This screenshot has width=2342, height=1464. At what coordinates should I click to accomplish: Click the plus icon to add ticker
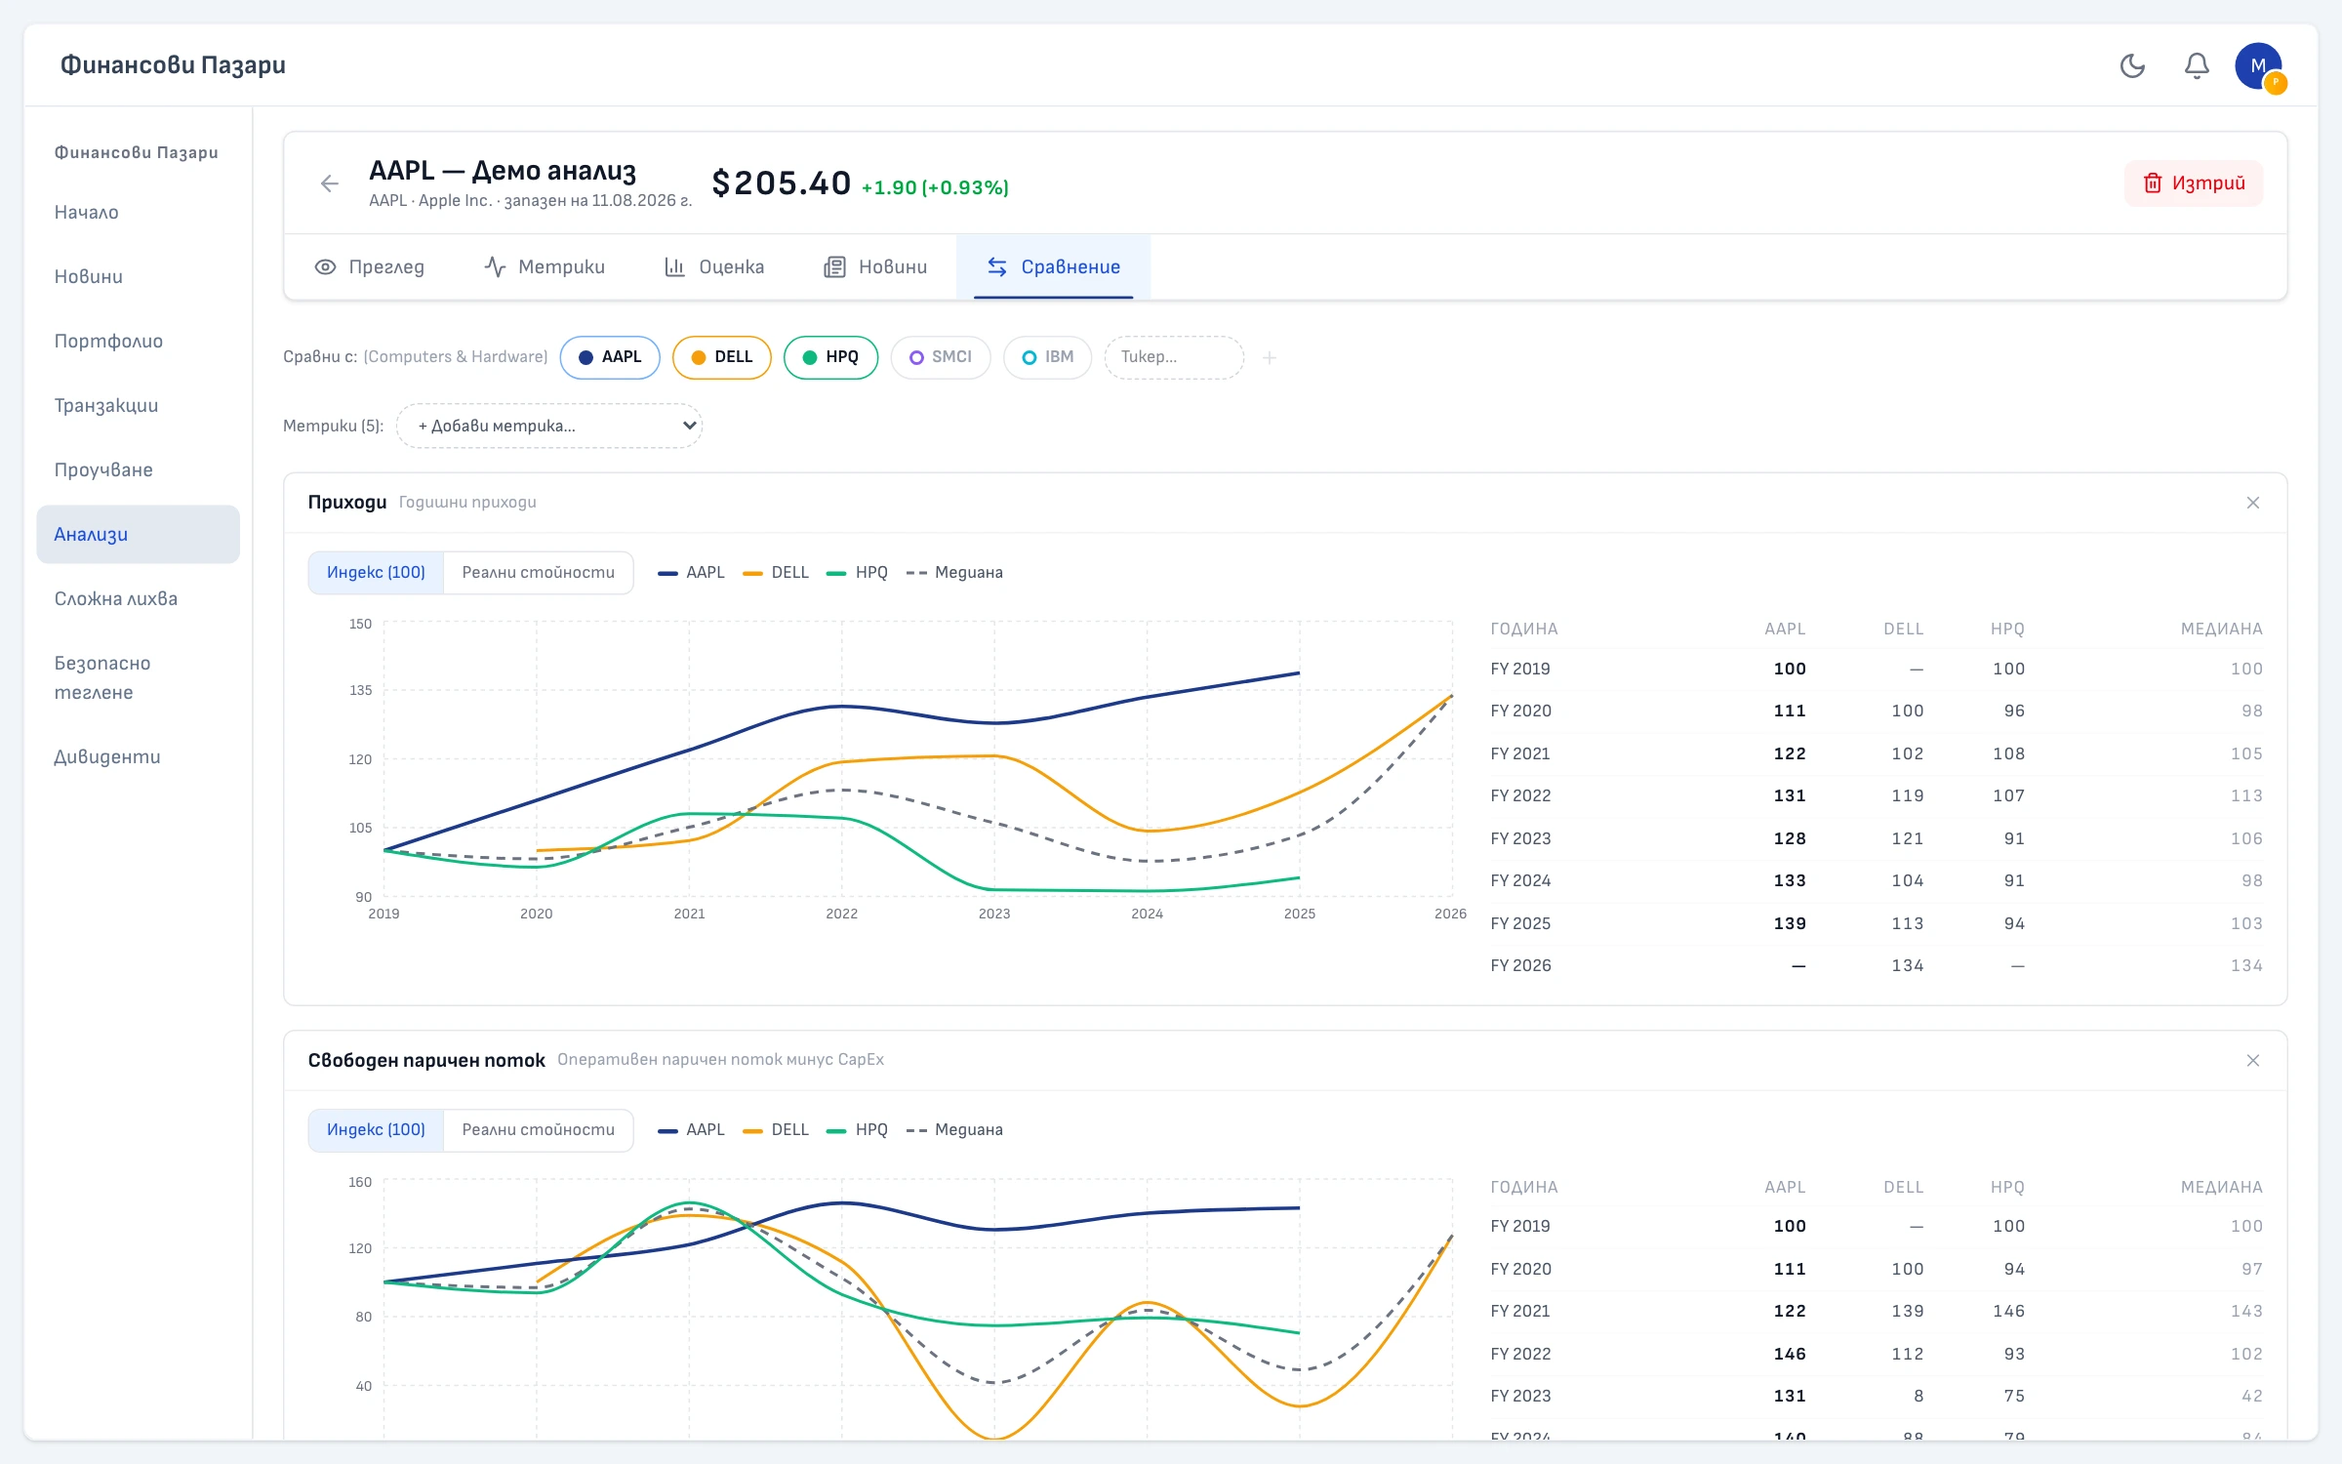coord(1270,358)
